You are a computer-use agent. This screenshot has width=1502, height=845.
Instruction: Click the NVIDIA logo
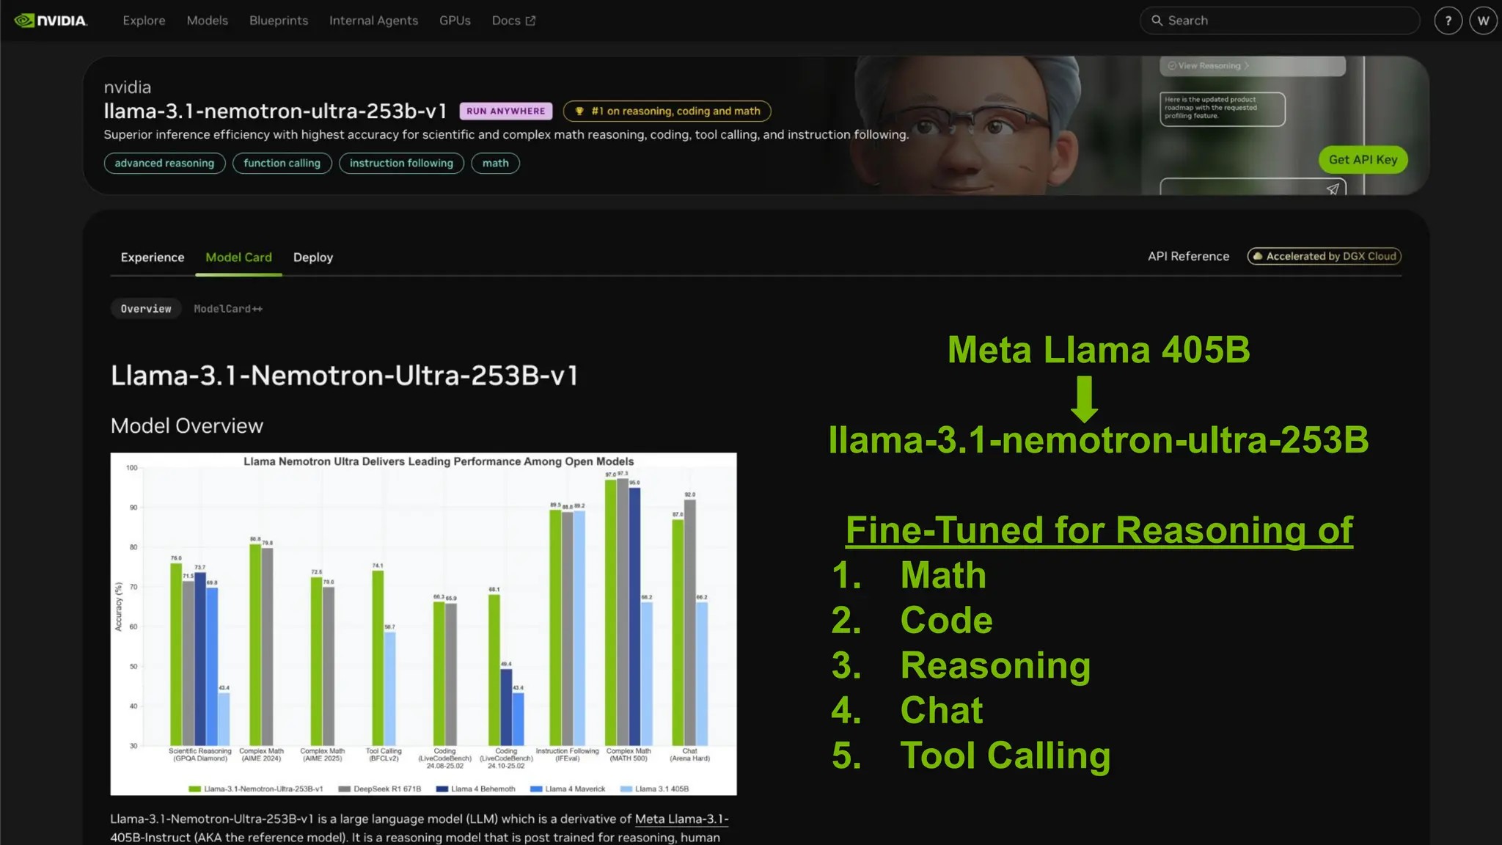coord(51,21)
